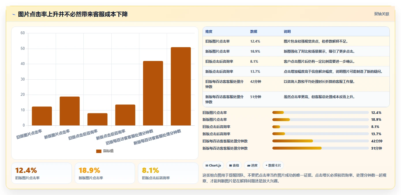Image resolution: width=401 pixels, height=195 pixels.
Task: Click the 进度 tag chip
Action: (x=252, y=165)
